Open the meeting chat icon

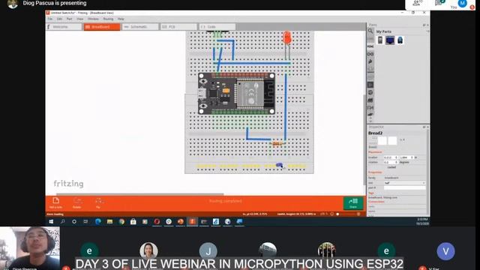pos(439,3)
